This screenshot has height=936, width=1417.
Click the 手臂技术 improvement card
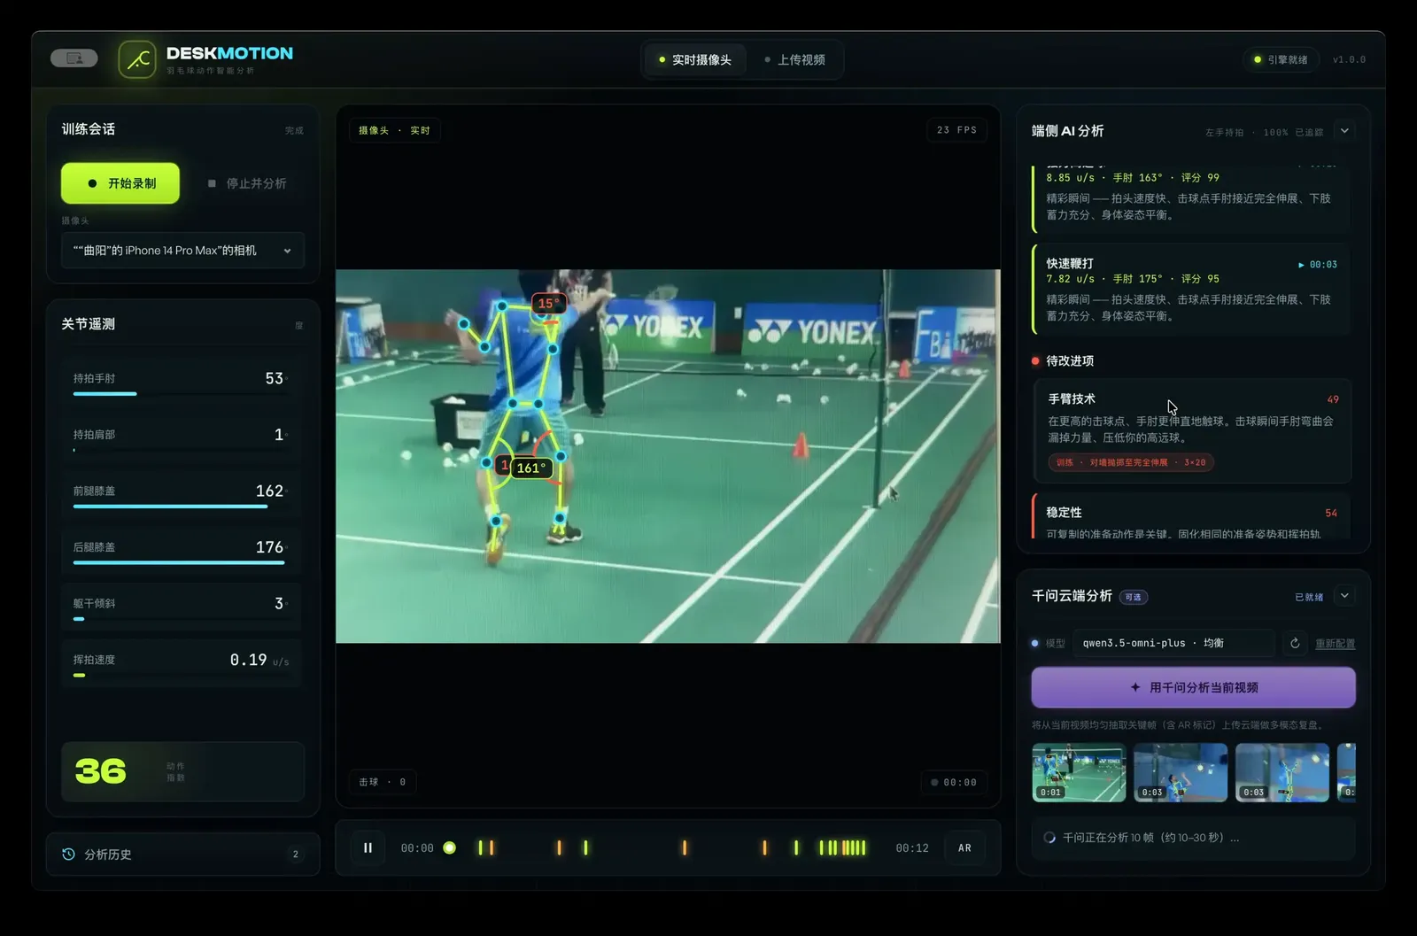coord(1193,431)
